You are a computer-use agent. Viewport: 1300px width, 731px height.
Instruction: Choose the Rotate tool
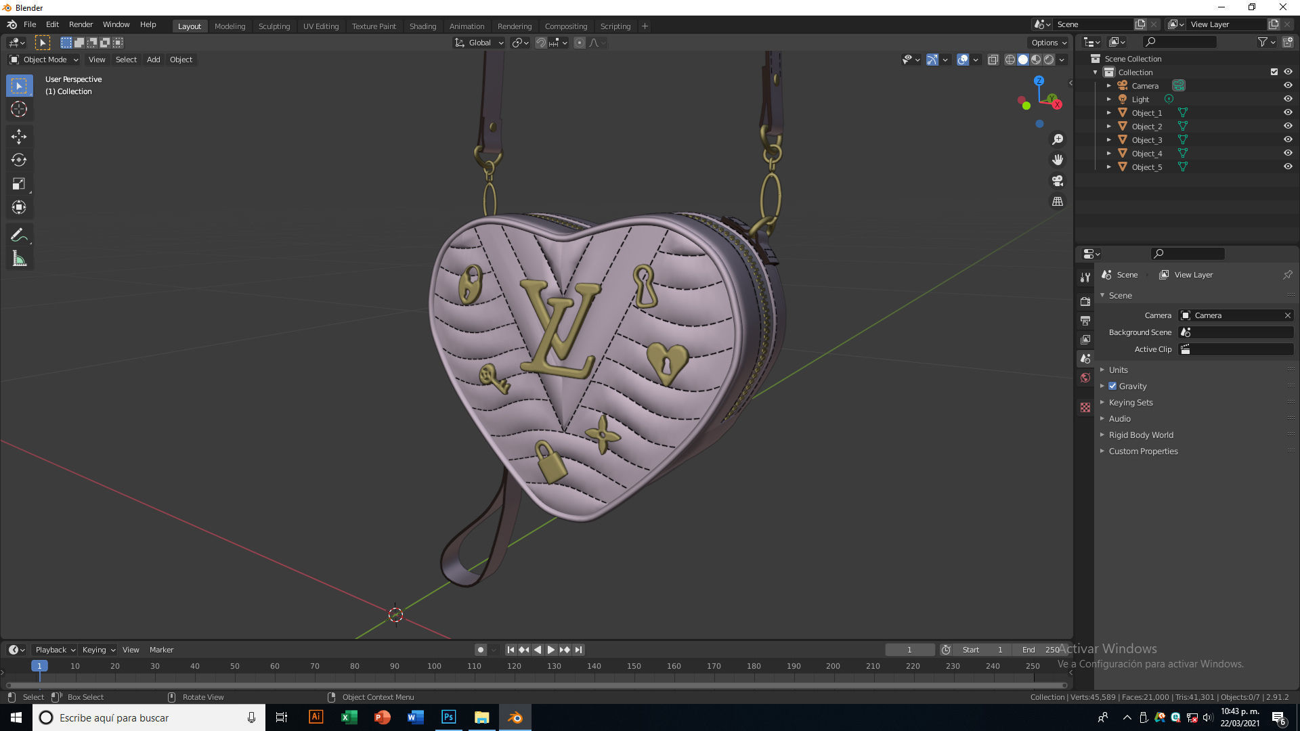(19, 160)
